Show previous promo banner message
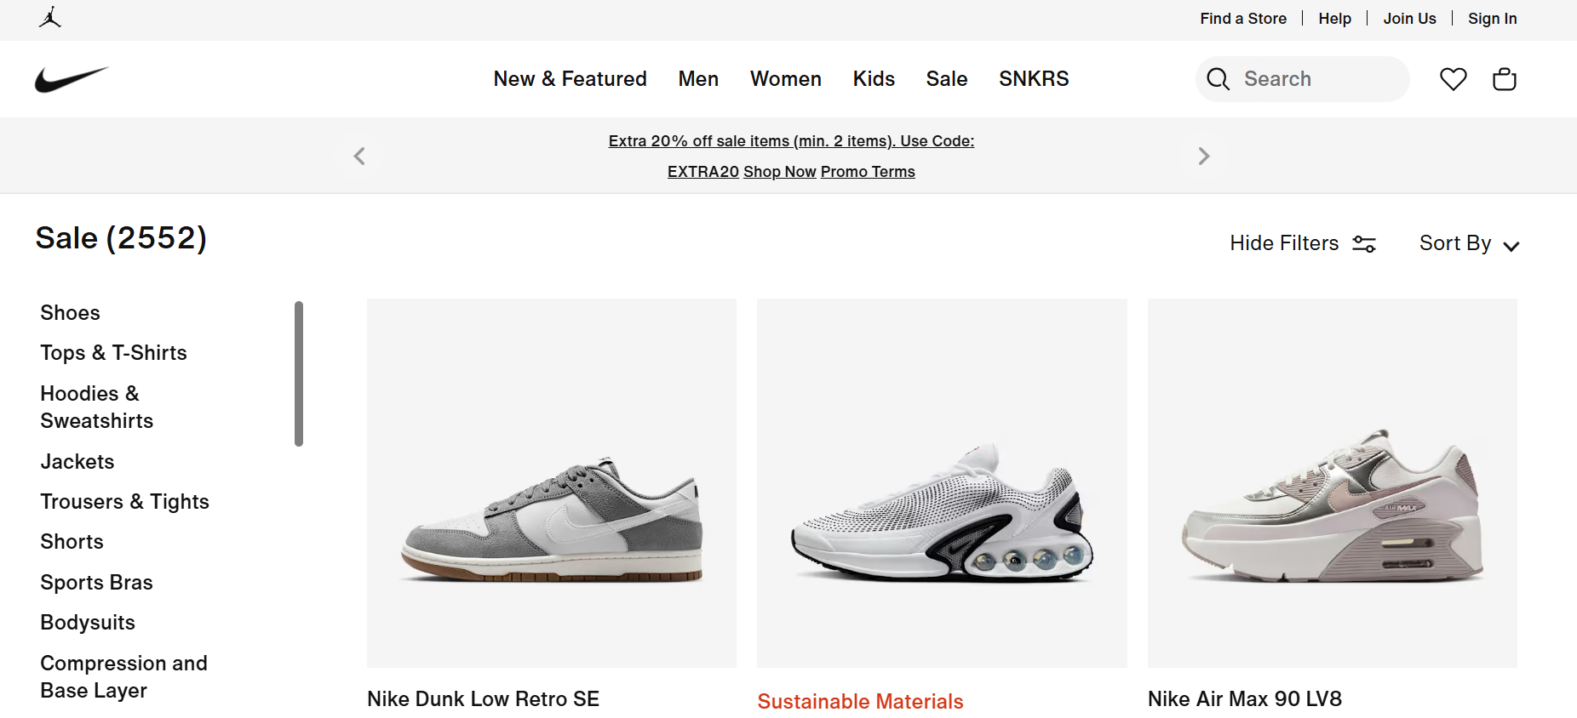This screenshot has width=1577, height=718. pyautogui.click(x=359, y=156)
